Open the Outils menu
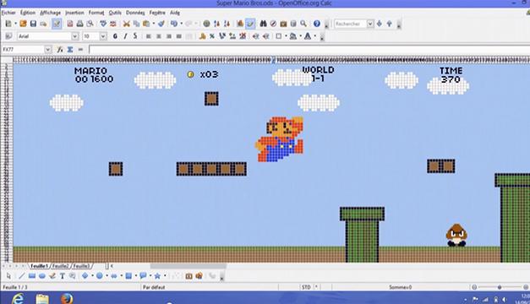Image resolution: width=530 pixels, height=304 pixels. coord(115,13)
